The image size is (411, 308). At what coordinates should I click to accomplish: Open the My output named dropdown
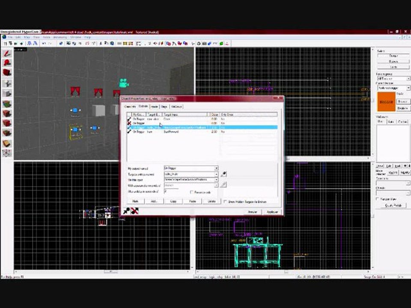click(216, 168)
